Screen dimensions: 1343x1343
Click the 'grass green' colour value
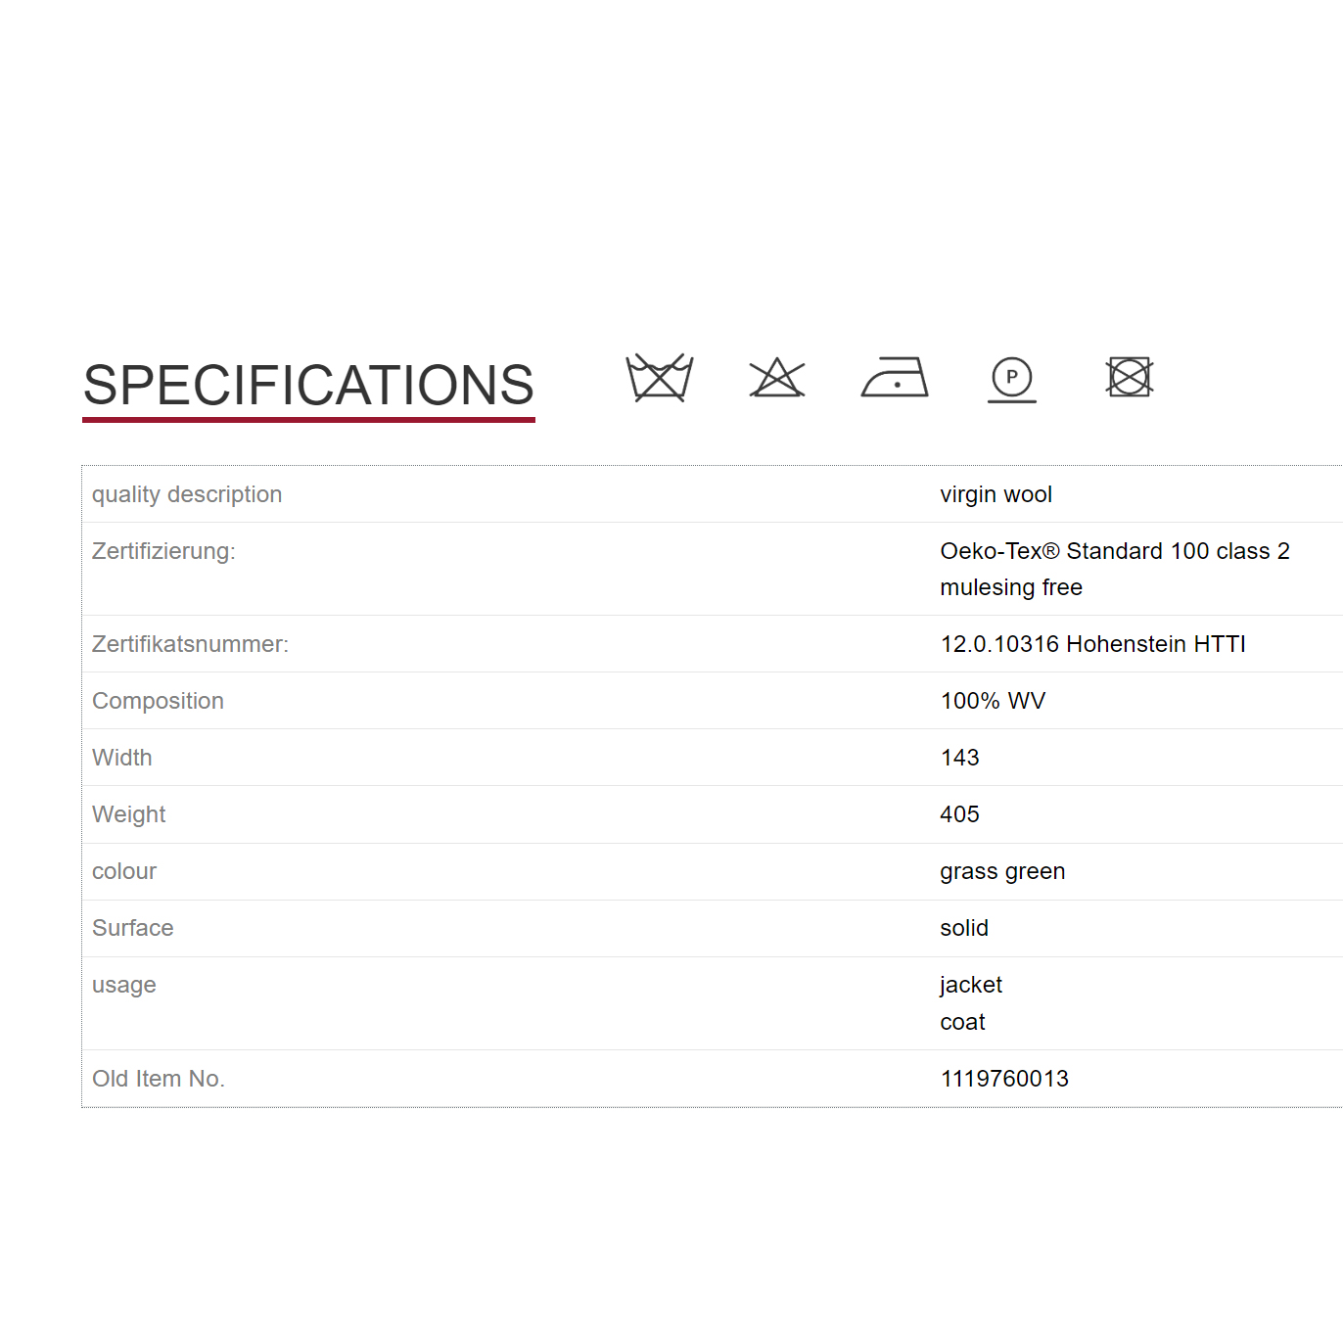pyautogui.click(x=1002, y=871)
